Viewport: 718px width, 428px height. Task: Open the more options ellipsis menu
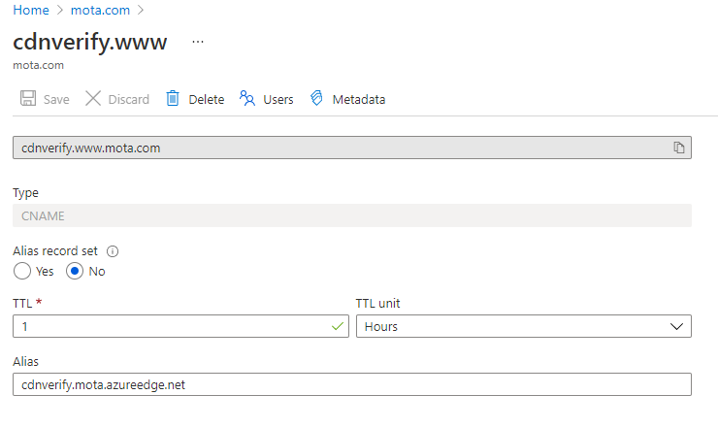coord(198,42)
